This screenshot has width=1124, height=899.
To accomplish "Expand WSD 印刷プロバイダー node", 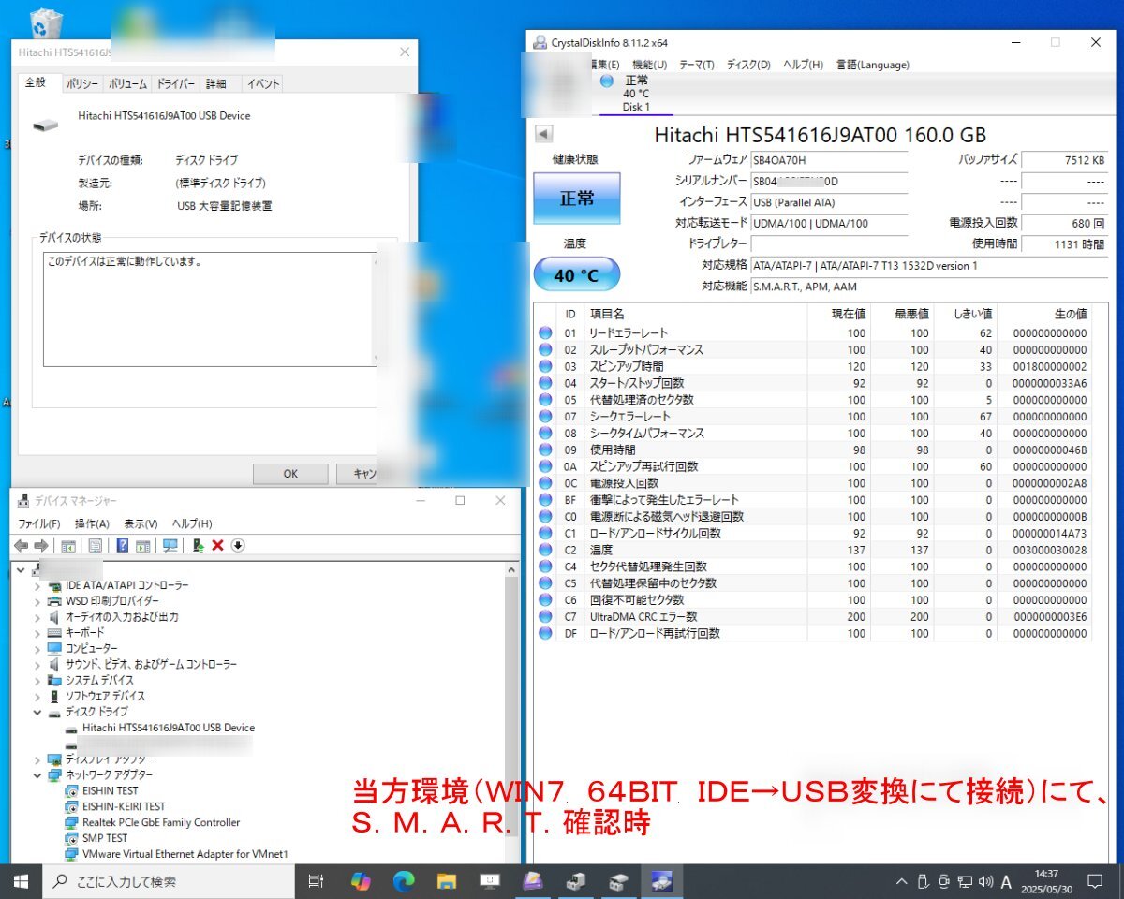I will click(37, 601).
